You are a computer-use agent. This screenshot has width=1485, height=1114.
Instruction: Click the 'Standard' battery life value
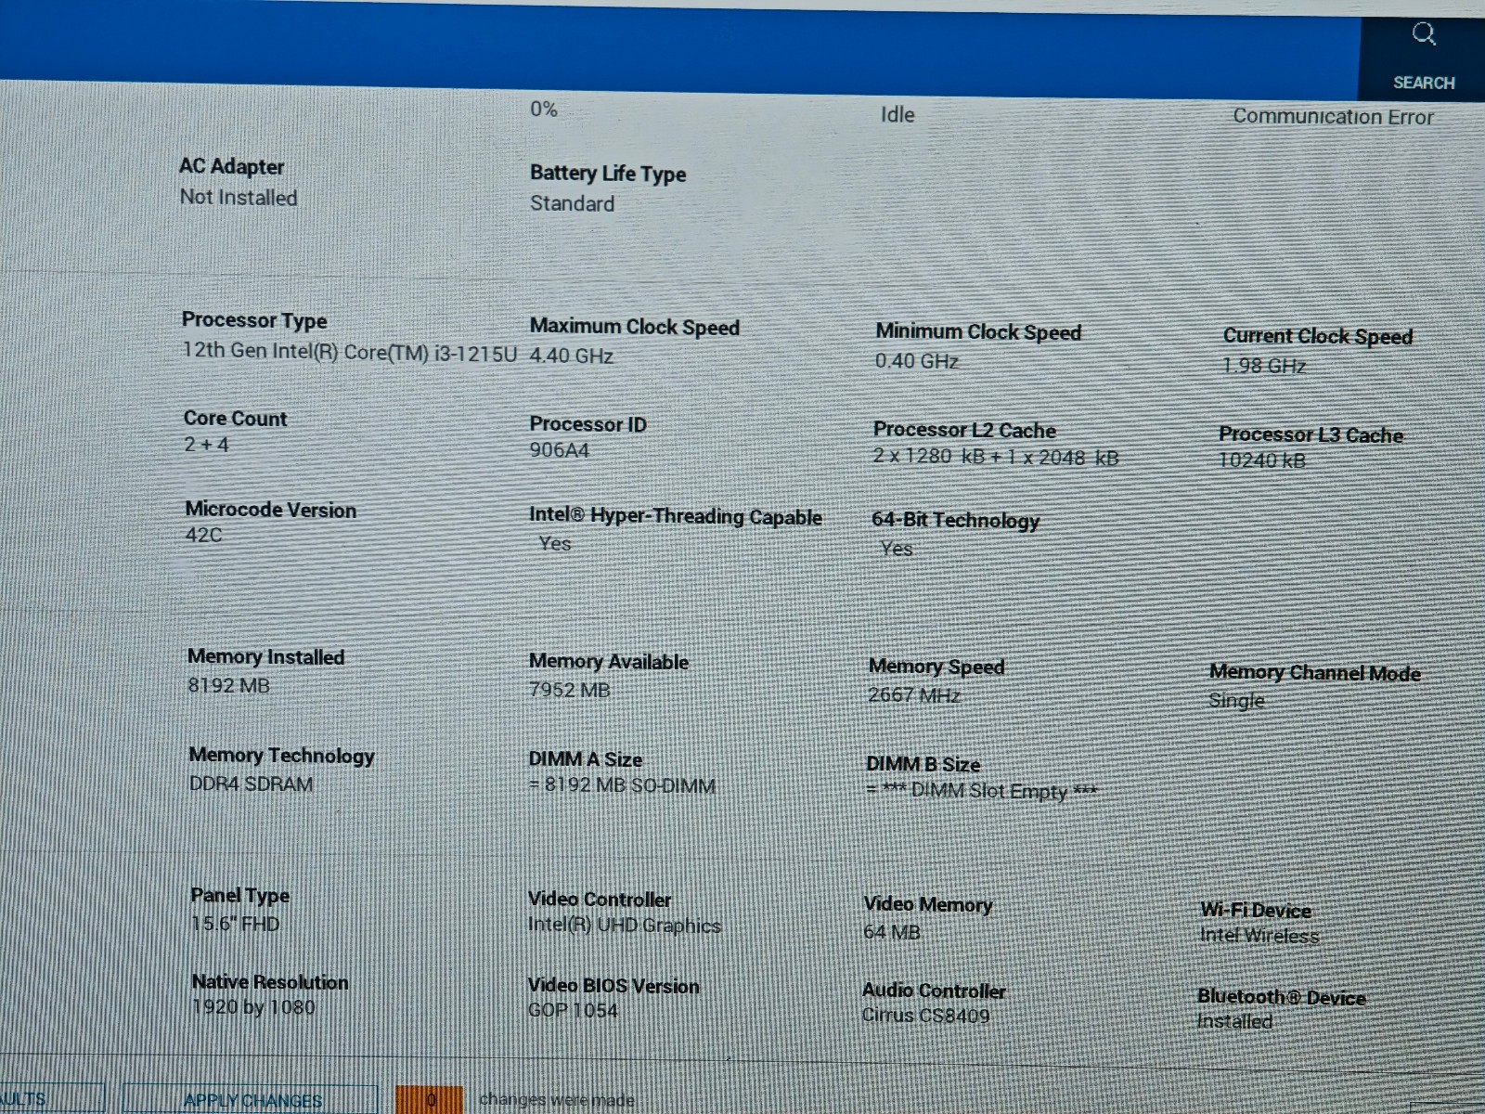tap(572, 203)
